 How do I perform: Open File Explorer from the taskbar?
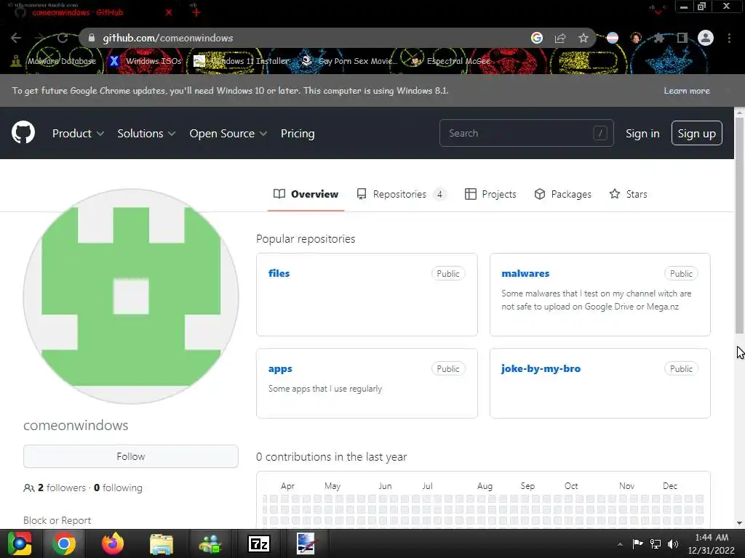tap(162, 543)
